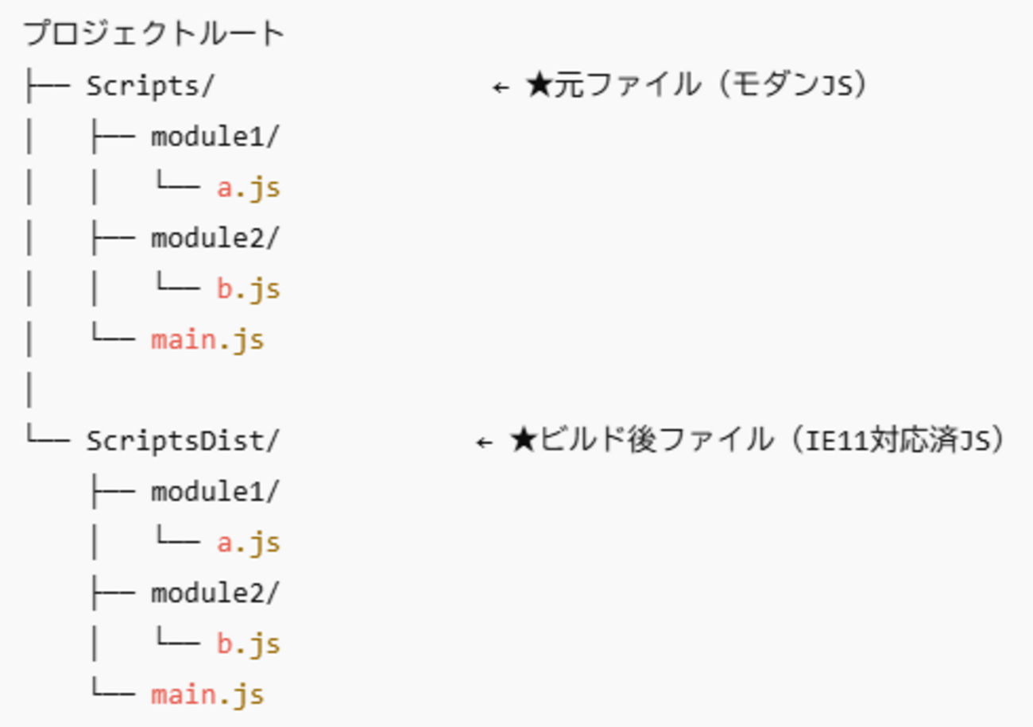Image resolution: width=1033 pixels, height=727 pixels.
Task: Select the ScriptsDist/ folder entry
Action: click(183, 441)
